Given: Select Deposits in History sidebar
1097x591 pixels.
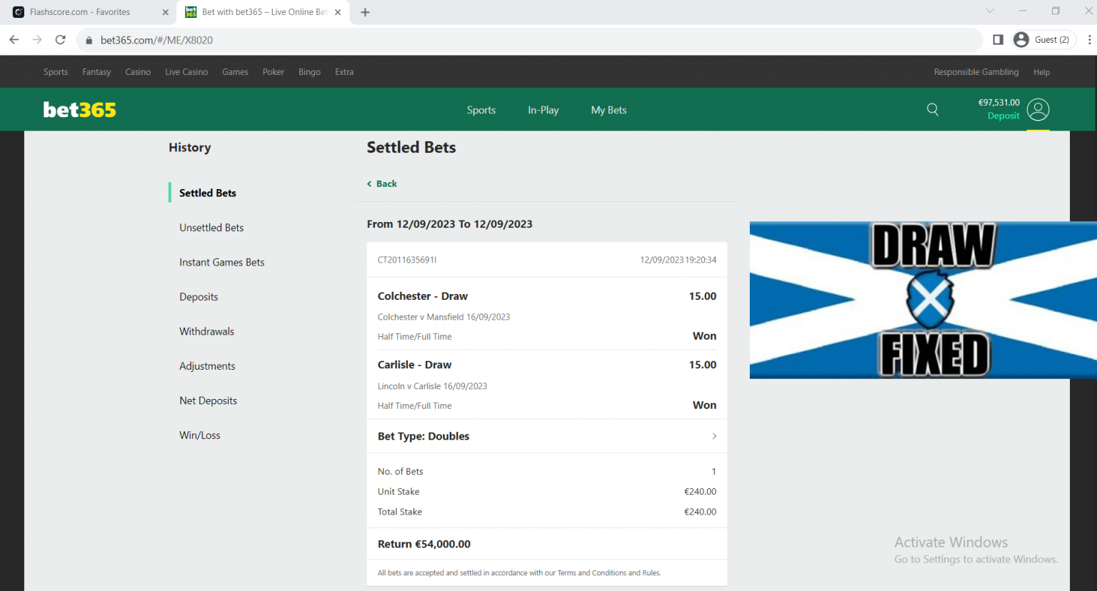Looking at the screenshot, I should (x=199, y=297).
